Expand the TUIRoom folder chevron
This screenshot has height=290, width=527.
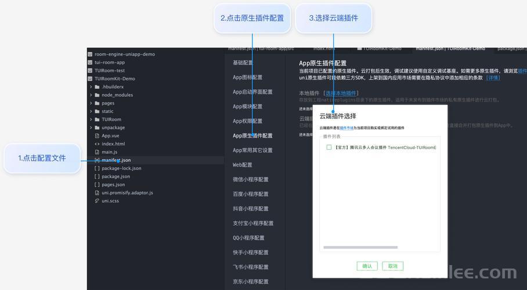pyautogui.click(x=91, y=119)
